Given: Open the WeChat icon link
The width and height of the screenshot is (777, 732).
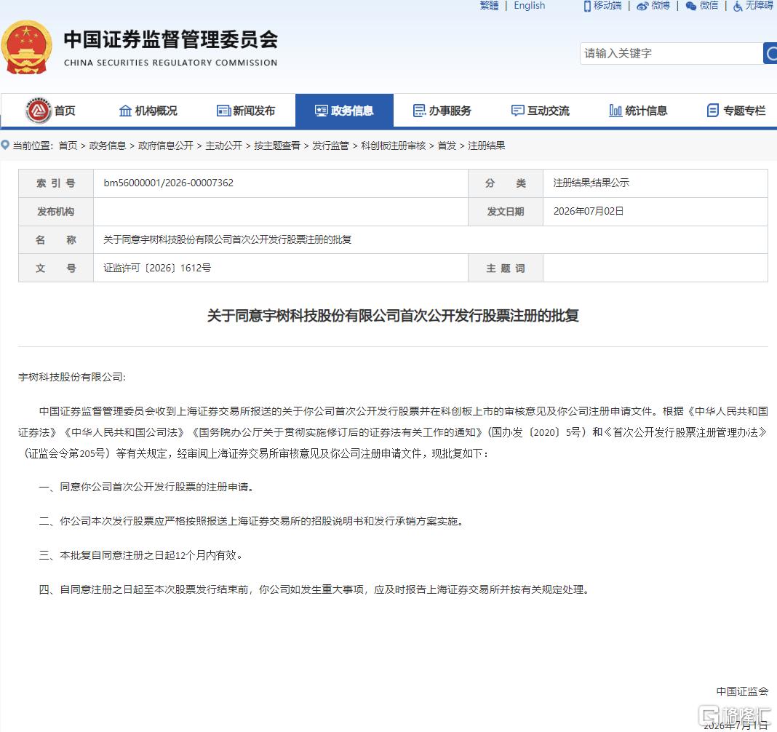Looking at the screenshot, I should click(x=690, y=6).
